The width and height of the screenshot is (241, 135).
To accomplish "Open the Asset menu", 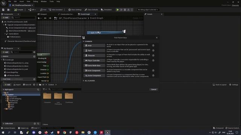I will tap(22, 1).
